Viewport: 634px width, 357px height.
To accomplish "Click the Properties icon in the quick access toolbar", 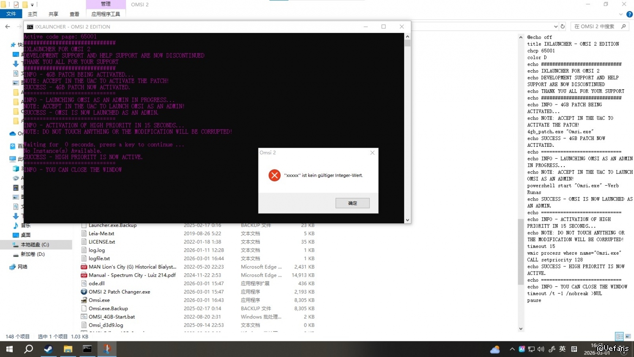I will click(x=16, y=5).
